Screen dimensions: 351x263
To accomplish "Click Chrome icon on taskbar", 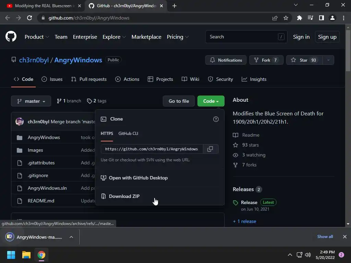I will (x=41, y=255).
